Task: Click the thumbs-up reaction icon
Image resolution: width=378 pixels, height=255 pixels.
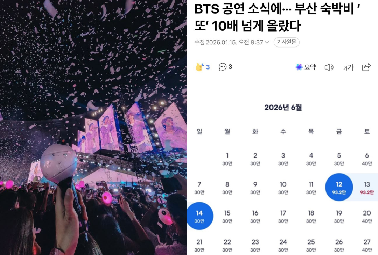Action: pyautogui.click(x=199, y=67)
